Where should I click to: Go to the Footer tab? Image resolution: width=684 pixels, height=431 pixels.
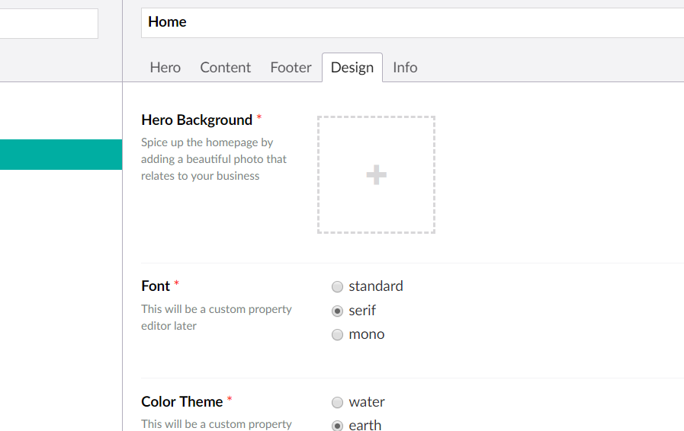[x=291, y=67]
